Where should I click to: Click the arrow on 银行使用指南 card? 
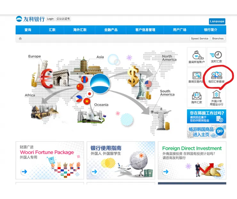94,172
